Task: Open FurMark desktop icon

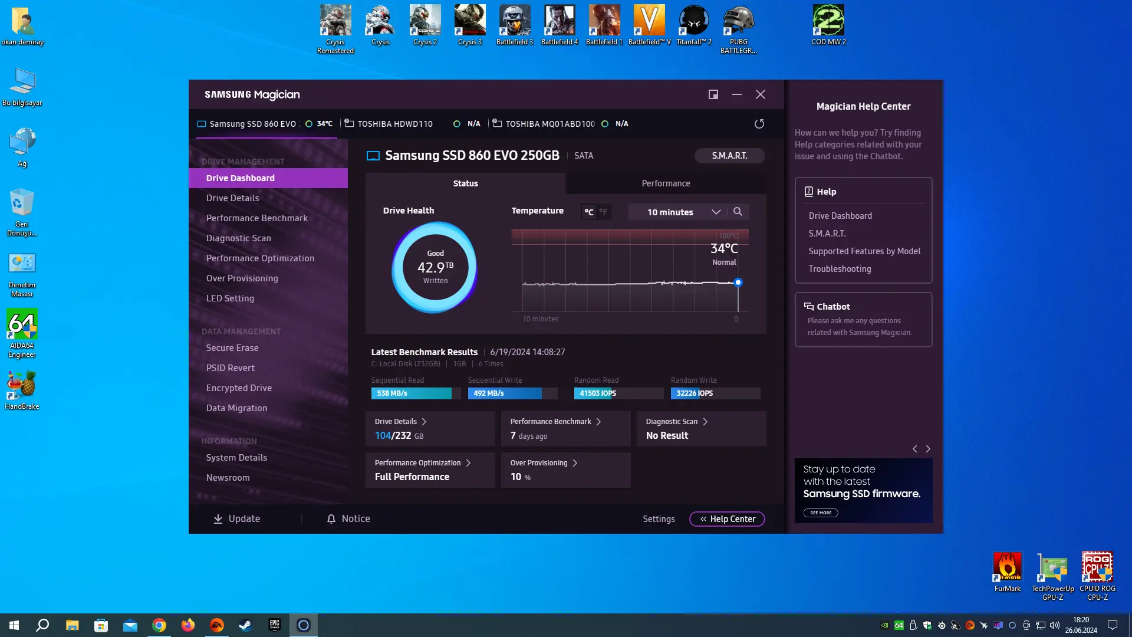Action: coord(1008,572)
